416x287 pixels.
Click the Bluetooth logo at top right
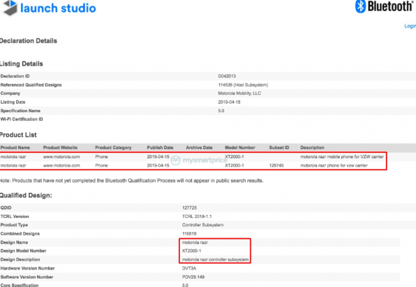click(383, 7)
